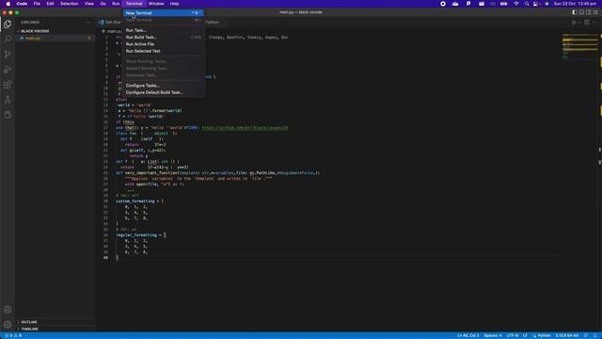Open the Window menu
This screenshot has width=602, height=339.
[x=156, y=4]
